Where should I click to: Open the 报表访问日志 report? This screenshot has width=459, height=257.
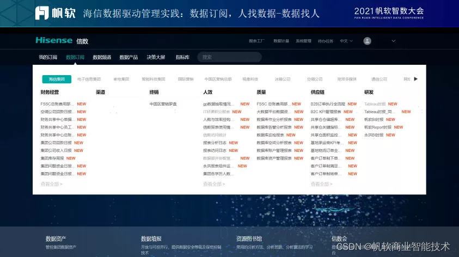215,150
